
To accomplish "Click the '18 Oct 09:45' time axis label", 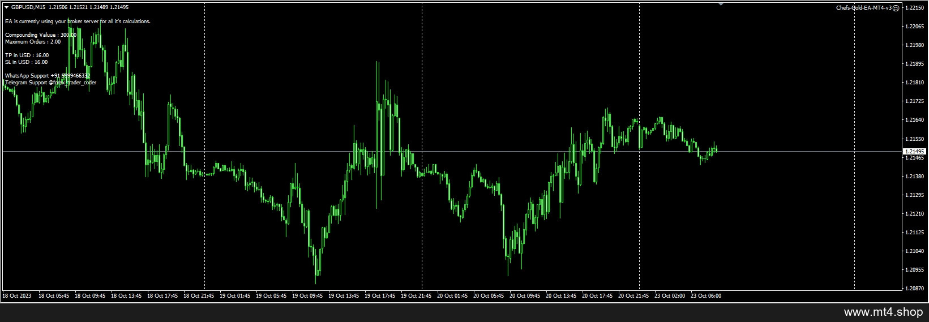I will [90, 295].
